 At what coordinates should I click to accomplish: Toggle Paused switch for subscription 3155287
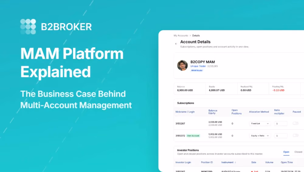tap(295, 123)
